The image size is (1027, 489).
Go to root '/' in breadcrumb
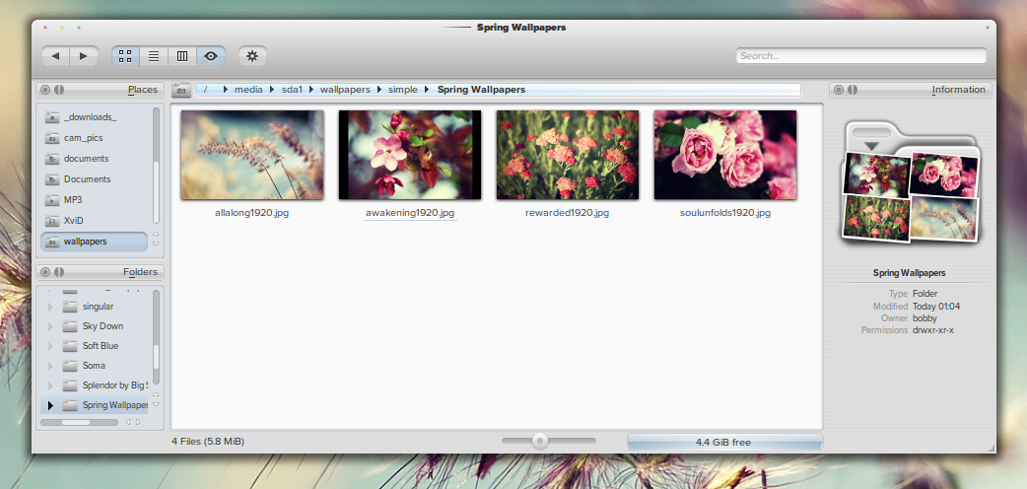[206, 90]
